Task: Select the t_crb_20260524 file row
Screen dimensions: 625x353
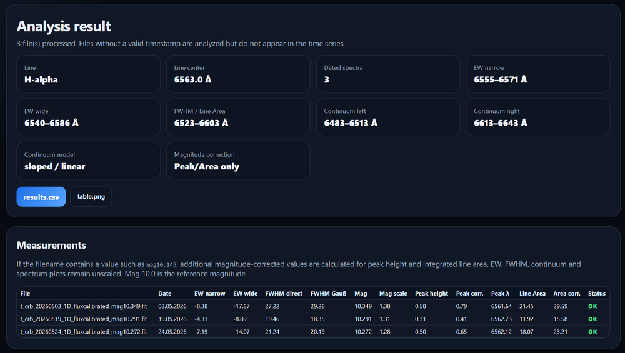Action: [x=313, y=332]
